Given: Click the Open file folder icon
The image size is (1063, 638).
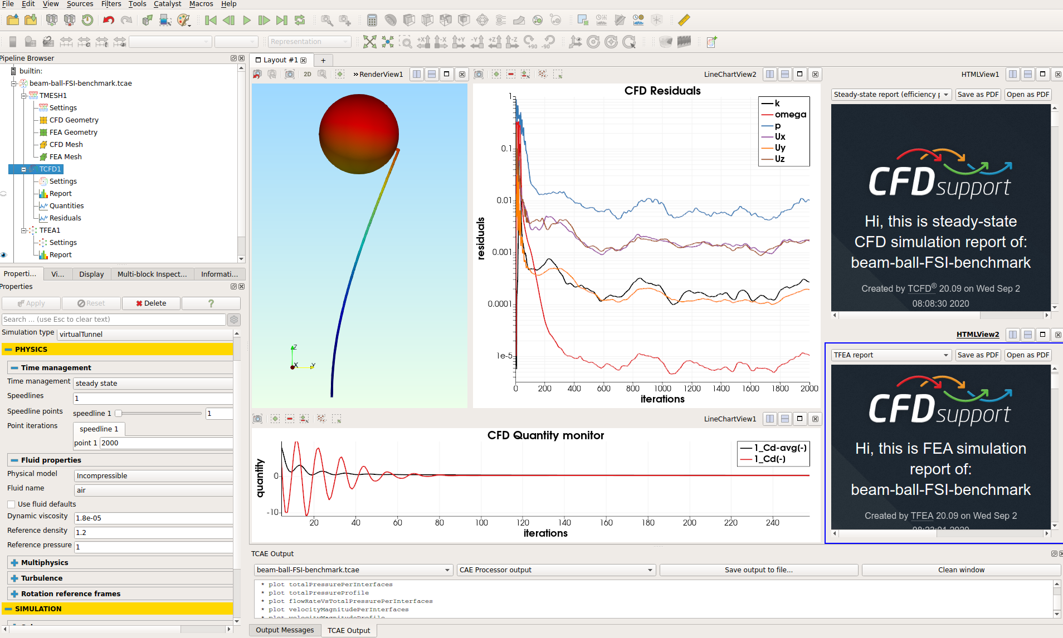Looking at the screenshot, I should click(x=13, y=21).
